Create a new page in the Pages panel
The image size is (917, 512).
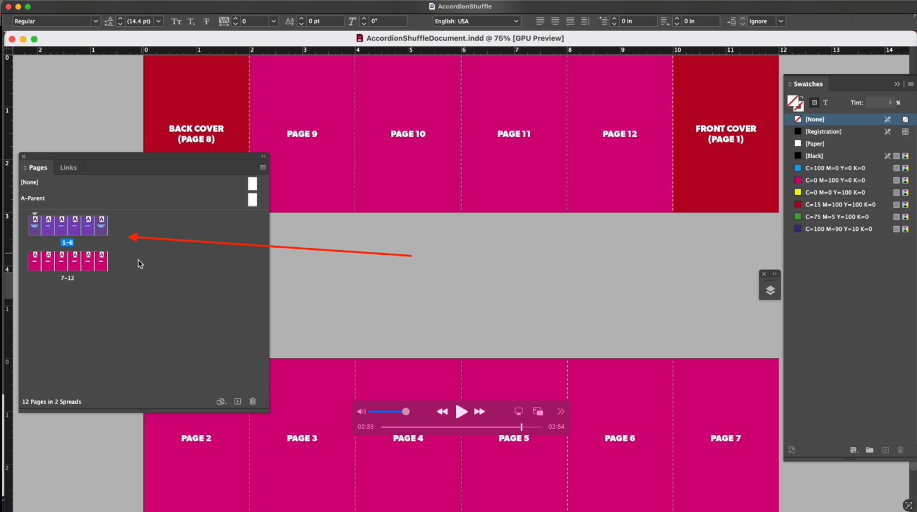[237, 402]
